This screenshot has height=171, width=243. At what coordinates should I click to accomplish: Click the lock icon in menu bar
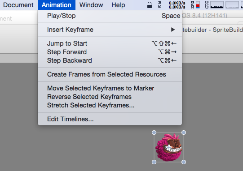point(150,5)
